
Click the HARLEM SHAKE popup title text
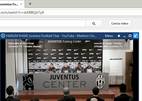pyautogui.click(x=51, y=36)
